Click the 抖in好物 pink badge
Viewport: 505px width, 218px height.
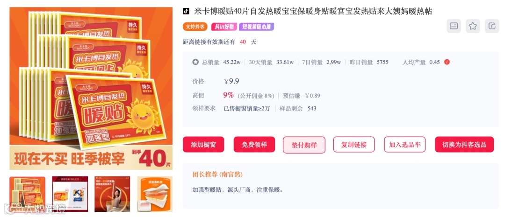pos(224,27)
